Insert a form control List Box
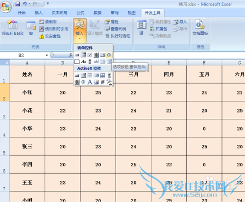 (x=102, y=55)
